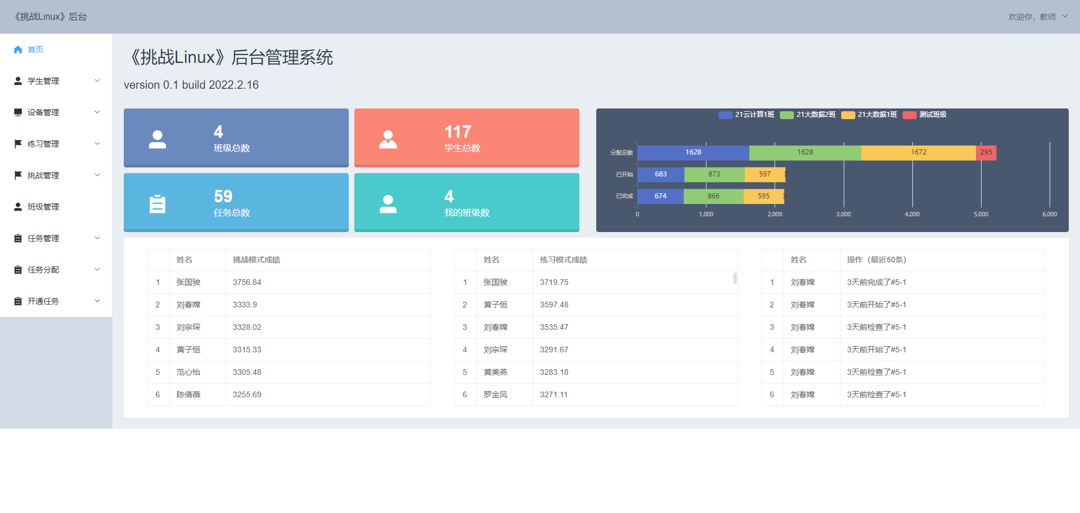Open the 挑战管理 menu label
The height and width of the screenshot is (513, 1080).
tap(43, 175)
